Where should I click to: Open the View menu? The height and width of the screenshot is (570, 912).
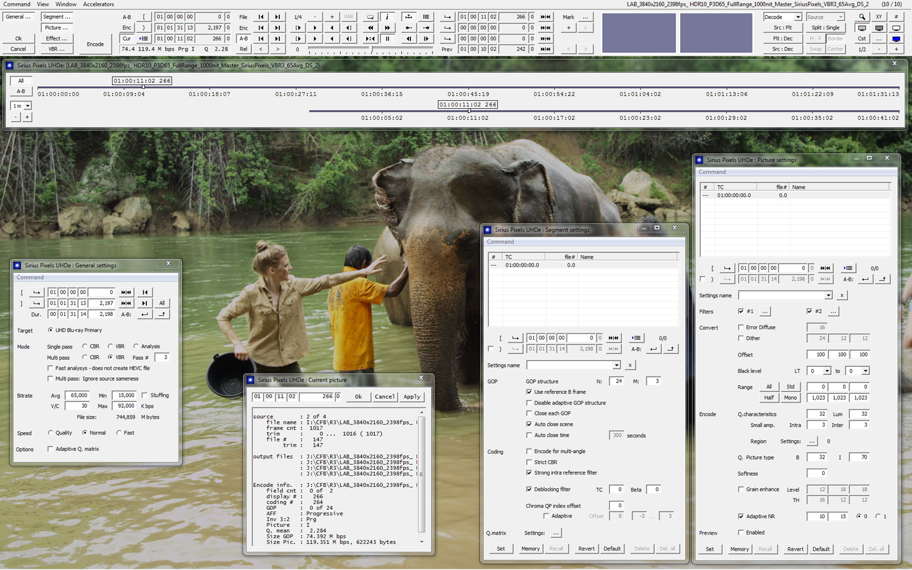[x=42, y=4]
